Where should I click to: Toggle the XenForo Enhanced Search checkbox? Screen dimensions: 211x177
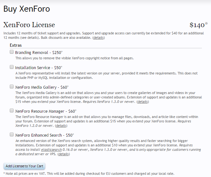click(x=12, y=135)
